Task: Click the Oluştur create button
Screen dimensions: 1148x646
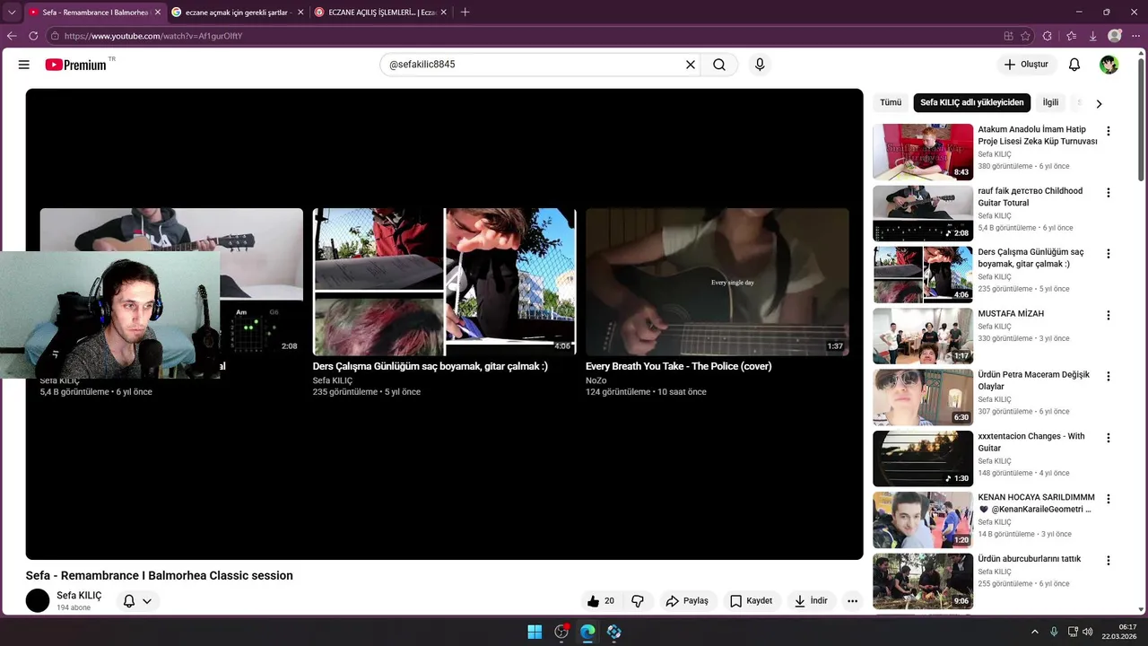Action: coord(1026,65)
